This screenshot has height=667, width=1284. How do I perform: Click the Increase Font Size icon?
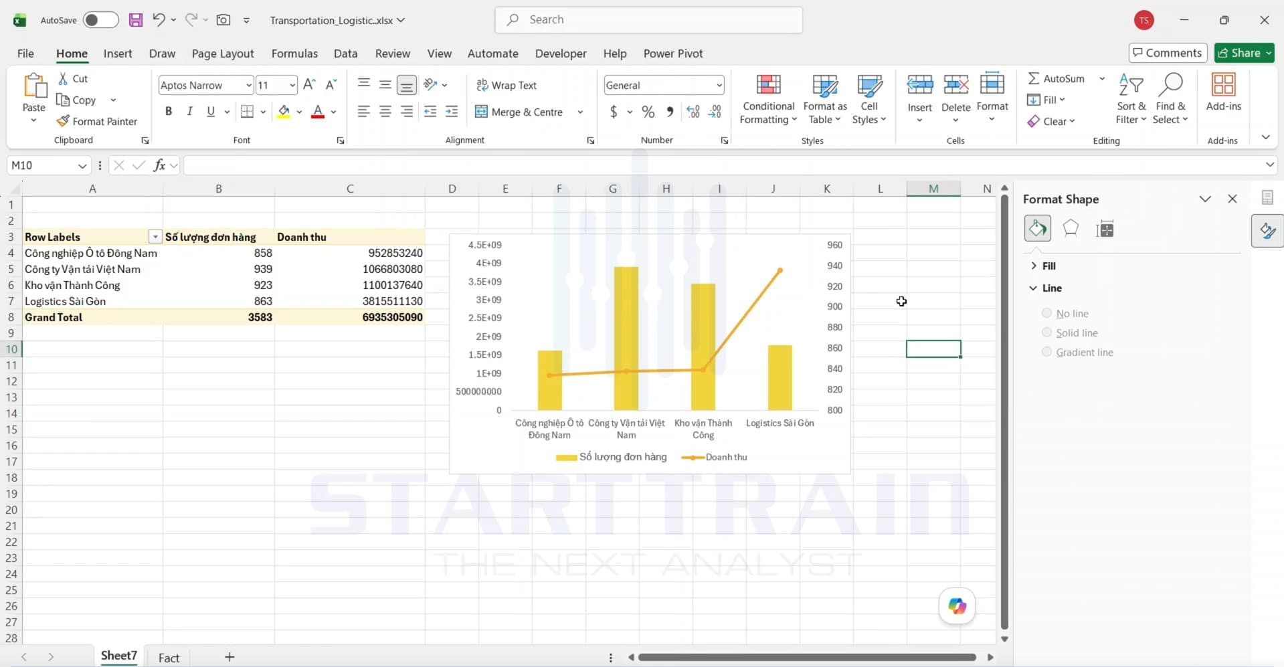(x=309, y=84)
